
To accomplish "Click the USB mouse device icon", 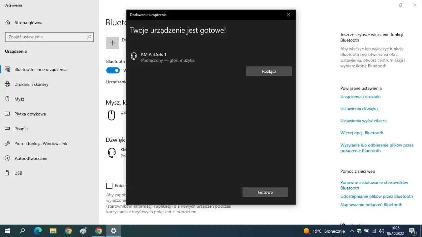I will 112,115.
